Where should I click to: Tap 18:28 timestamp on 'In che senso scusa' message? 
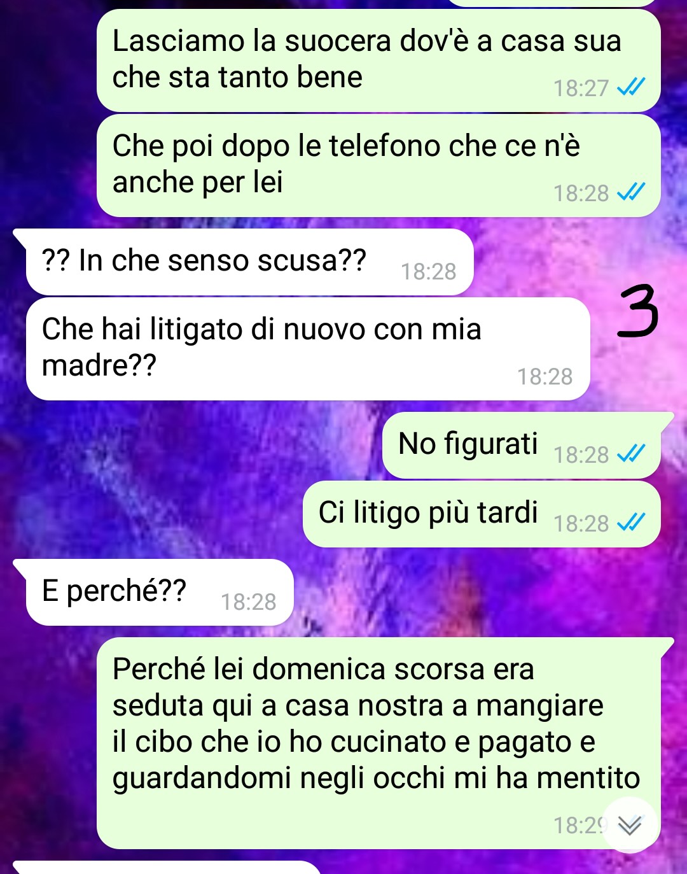point(429,271)
